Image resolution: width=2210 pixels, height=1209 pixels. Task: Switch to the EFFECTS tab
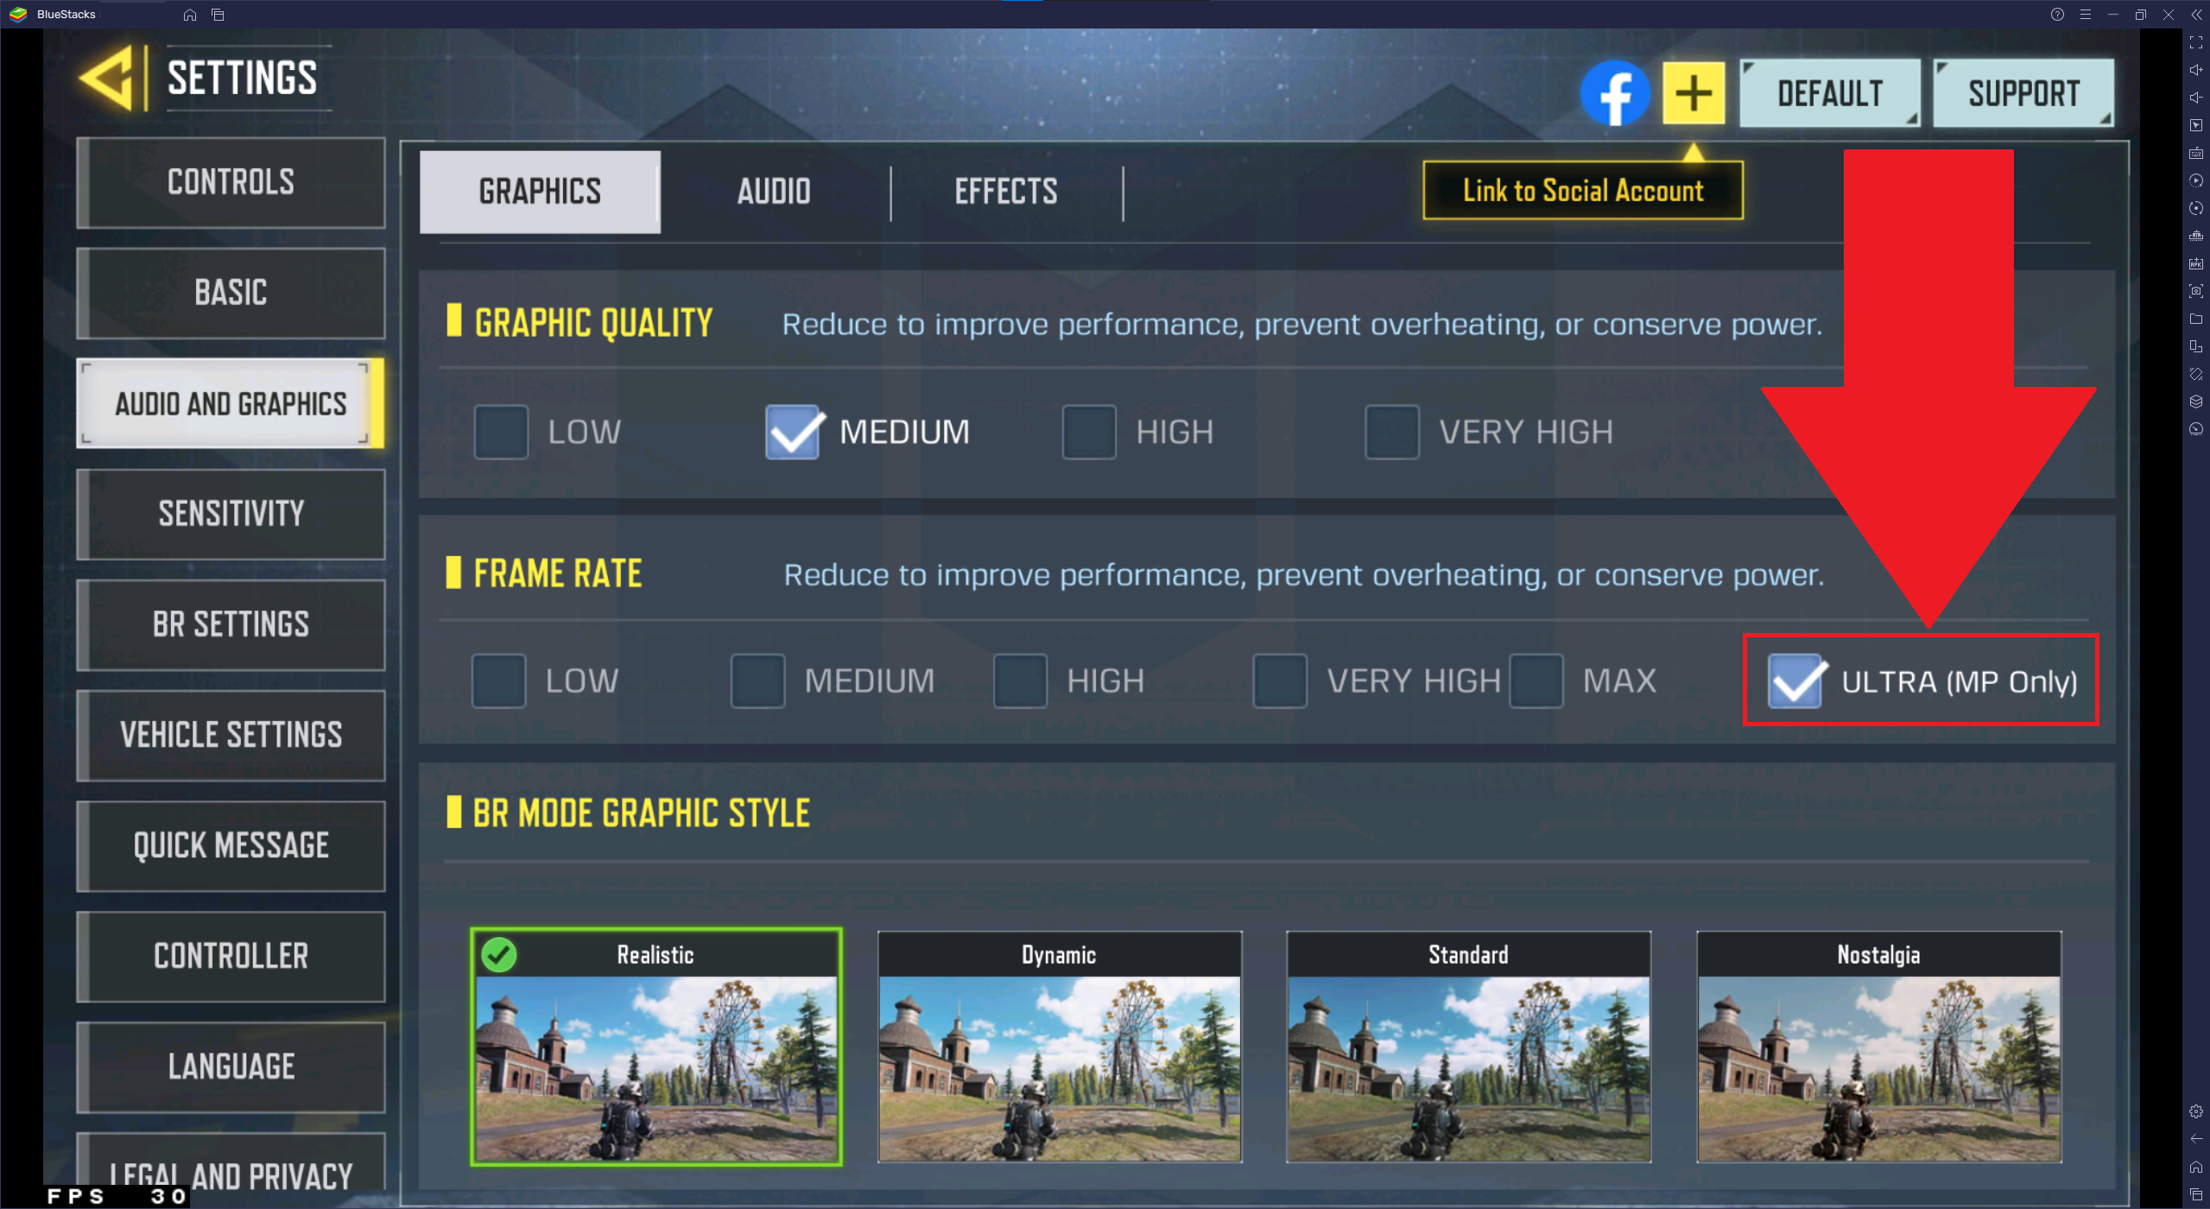click(1004, 191)
